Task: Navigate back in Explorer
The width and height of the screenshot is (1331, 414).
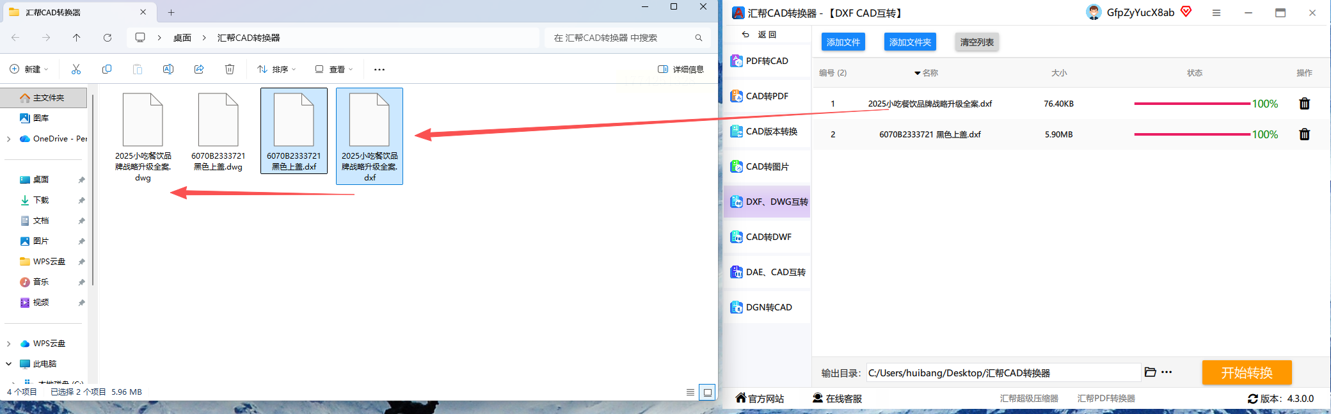Action: (x=15, y=38)
